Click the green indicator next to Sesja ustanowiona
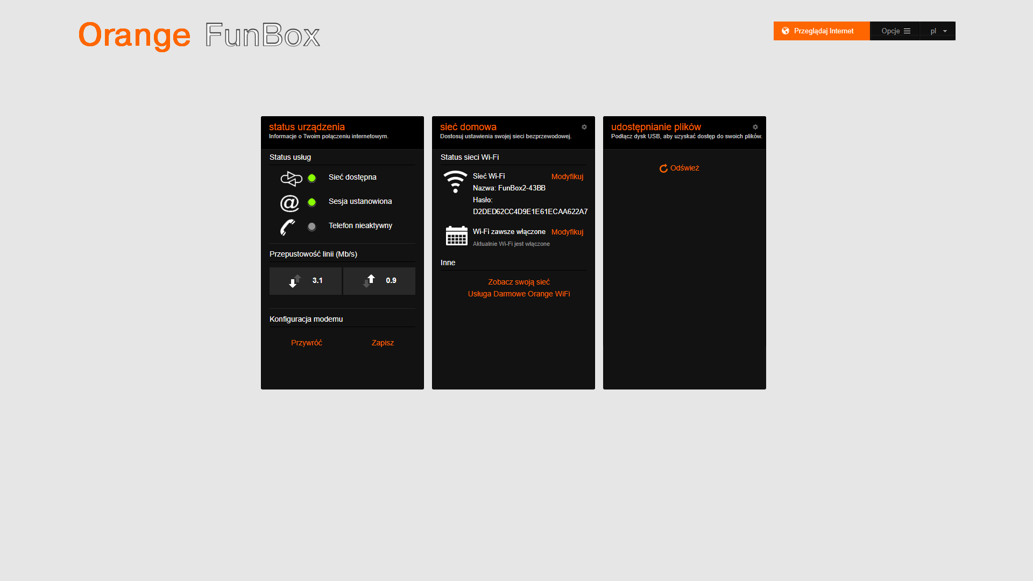 [312, 202]
